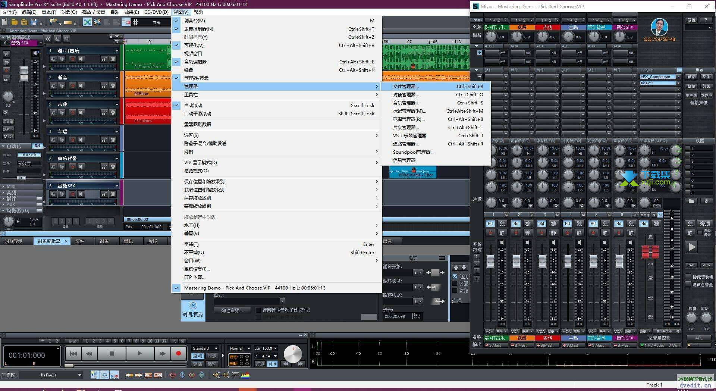Click the 旁通 button in Mixer

click(x=705, y=223)
